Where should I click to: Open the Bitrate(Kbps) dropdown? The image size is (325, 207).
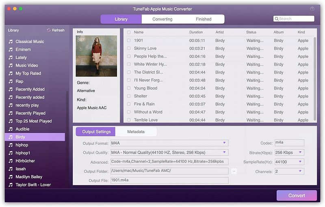[300, 153]
